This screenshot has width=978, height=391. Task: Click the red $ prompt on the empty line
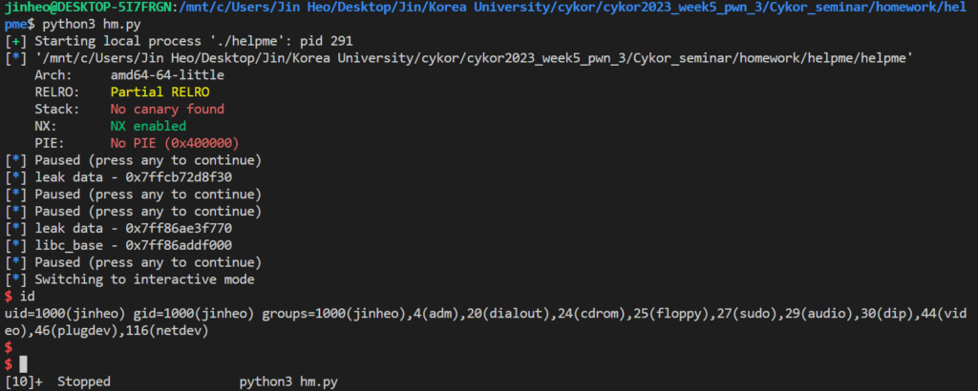coord(8,347)
